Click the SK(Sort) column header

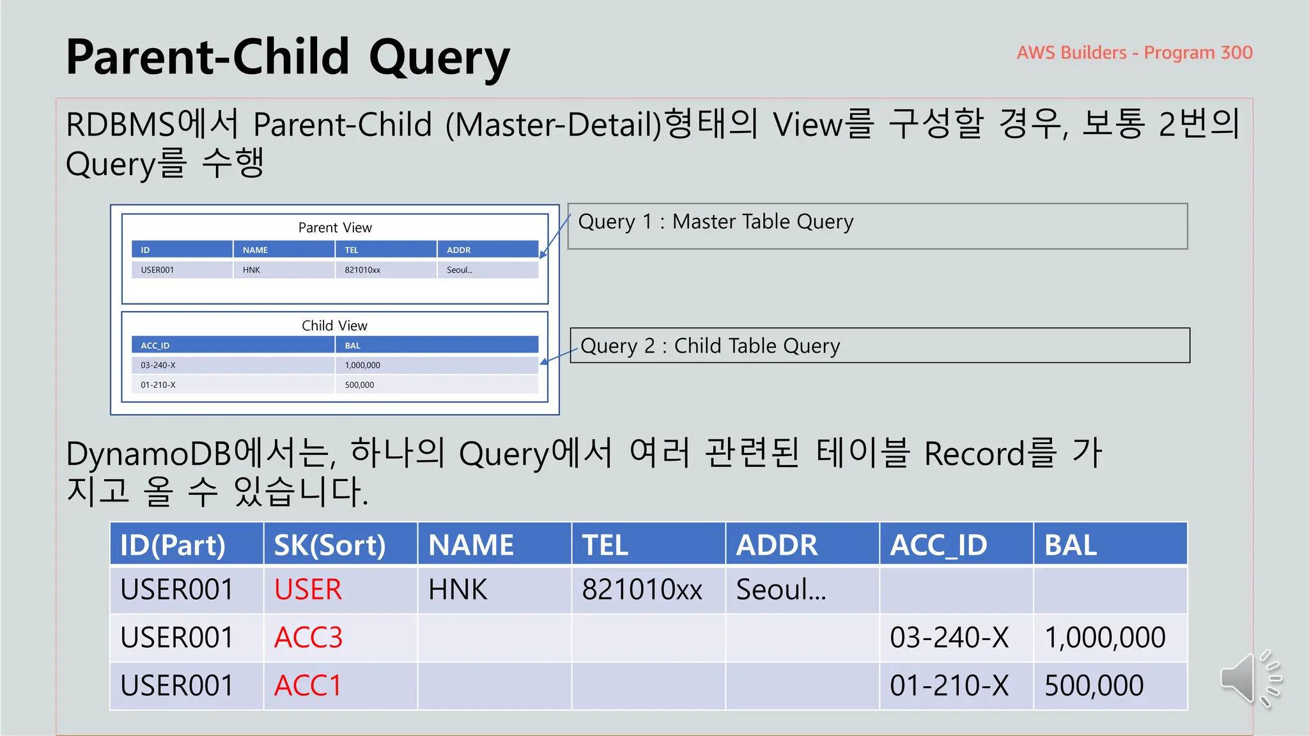coord(341,544)
